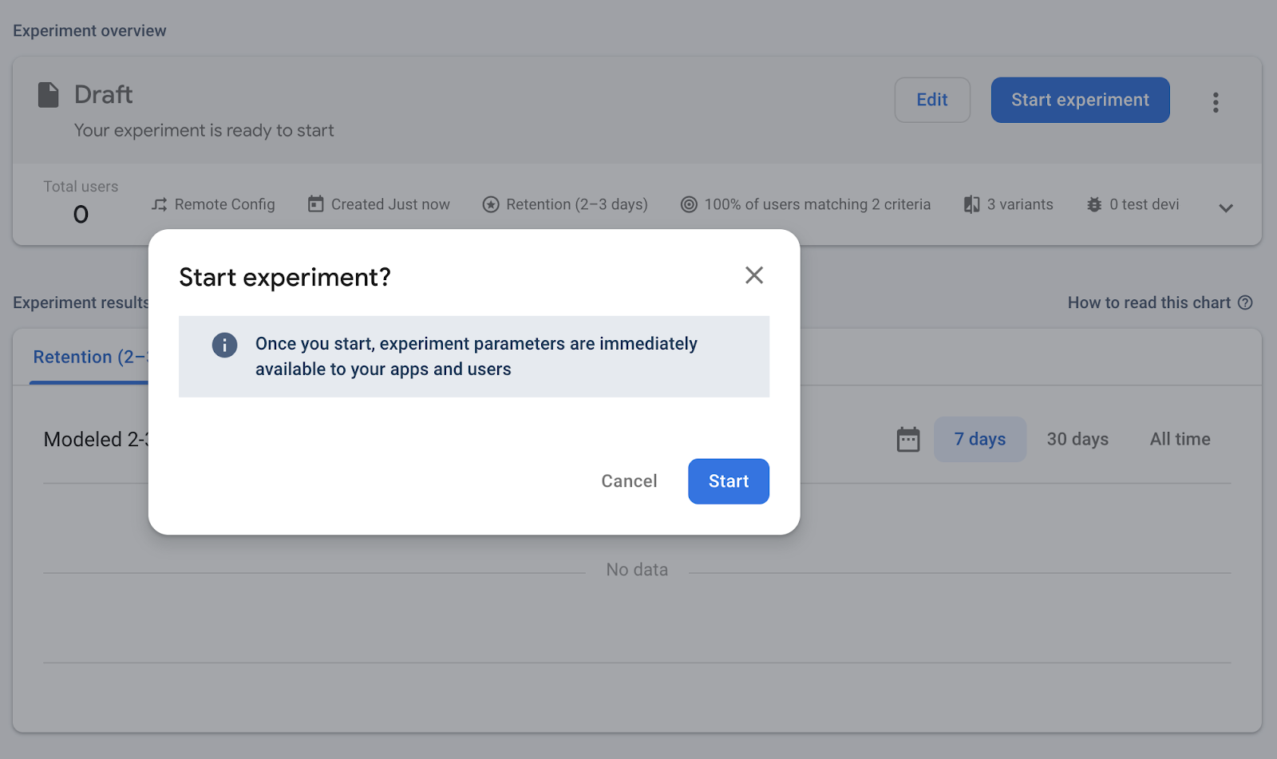Switch to the Retention tab

(88, 357)
